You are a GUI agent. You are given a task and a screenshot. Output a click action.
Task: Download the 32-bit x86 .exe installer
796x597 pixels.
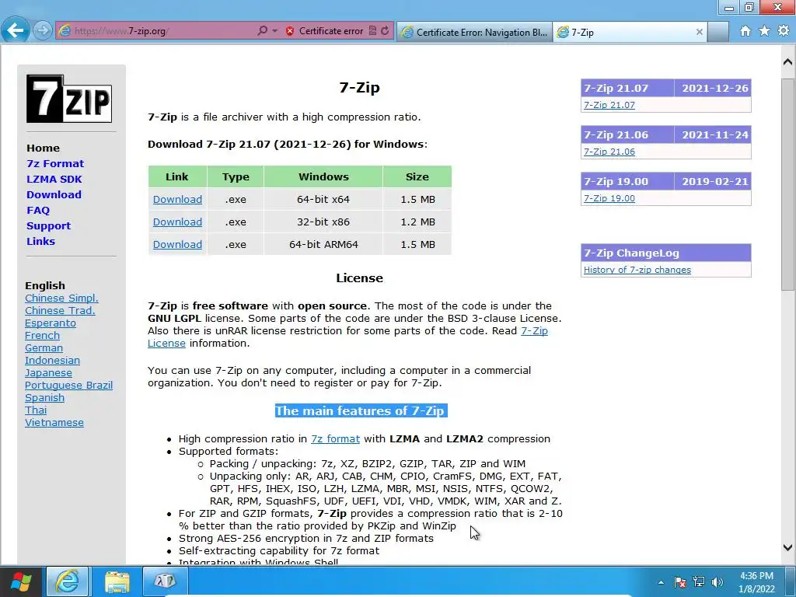(177, 222)
